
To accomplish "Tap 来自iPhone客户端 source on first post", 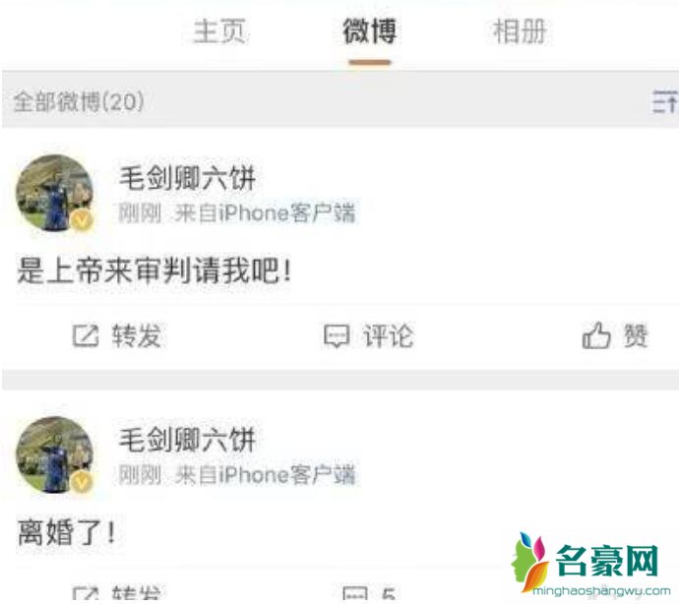I will [x=265, y=213].
